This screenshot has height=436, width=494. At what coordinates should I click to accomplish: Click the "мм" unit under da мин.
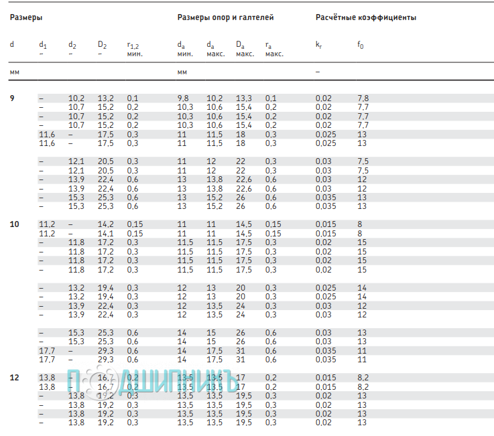[182, 72]
